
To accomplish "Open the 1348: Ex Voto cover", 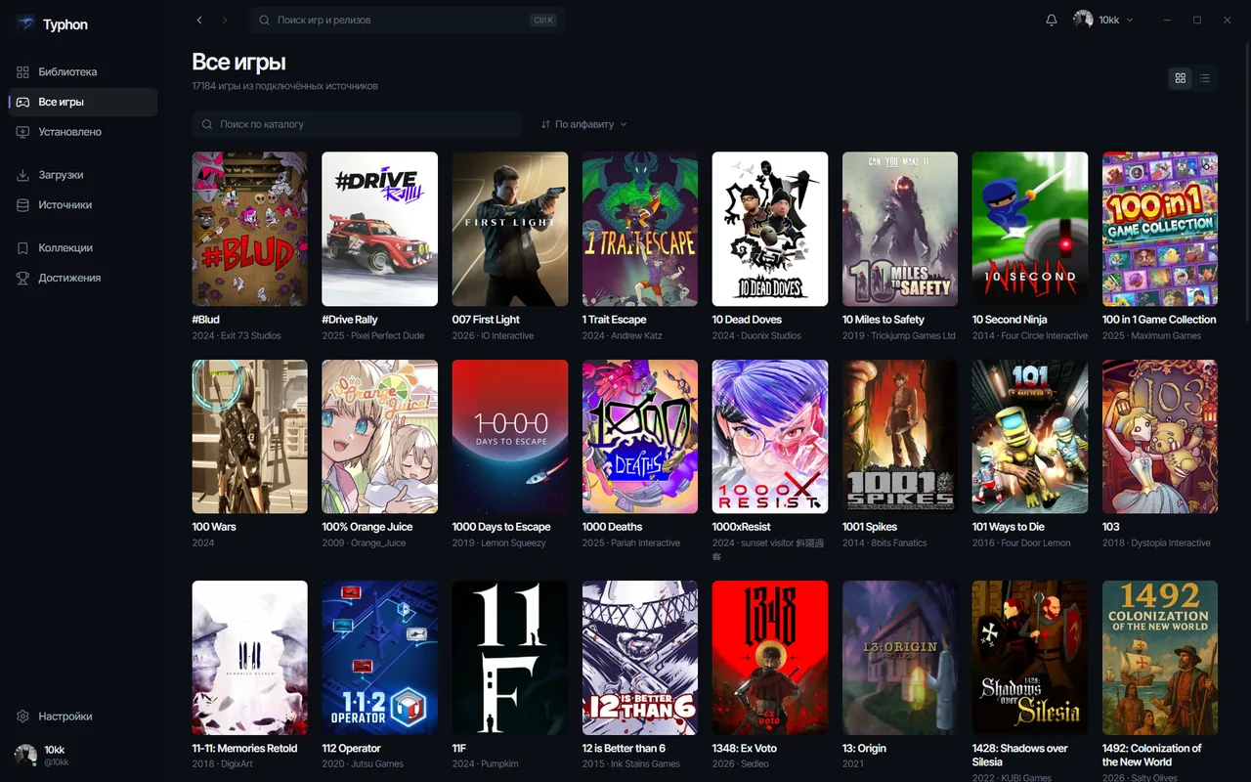I will [x=770, y=658].
